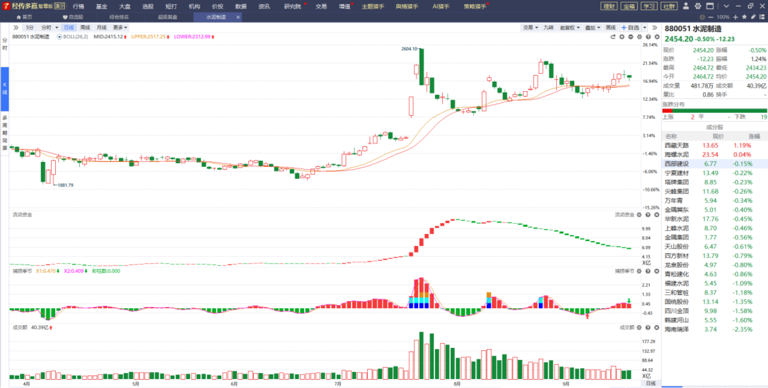The height and width of the screenshot is (388, 768).
Task: Open the 行情 menu
Action: (x=78, y=6)
